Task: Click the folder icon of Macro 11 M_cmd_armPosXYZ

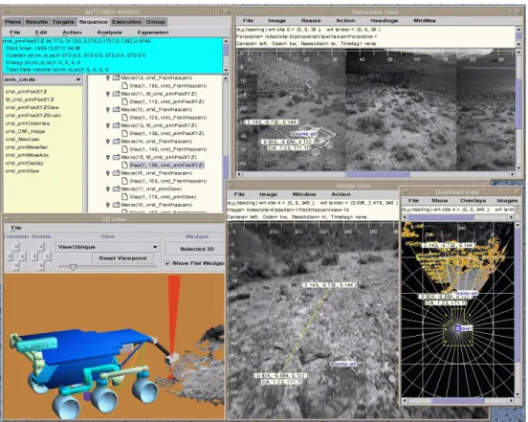Action: (x=116, y=94)
